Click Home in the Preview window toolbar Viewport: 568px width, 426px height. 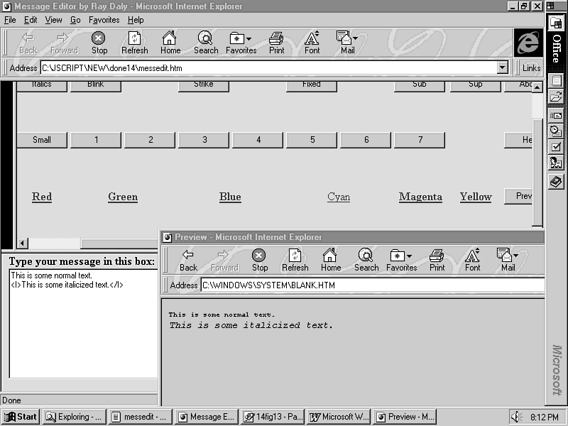(331, 260)
